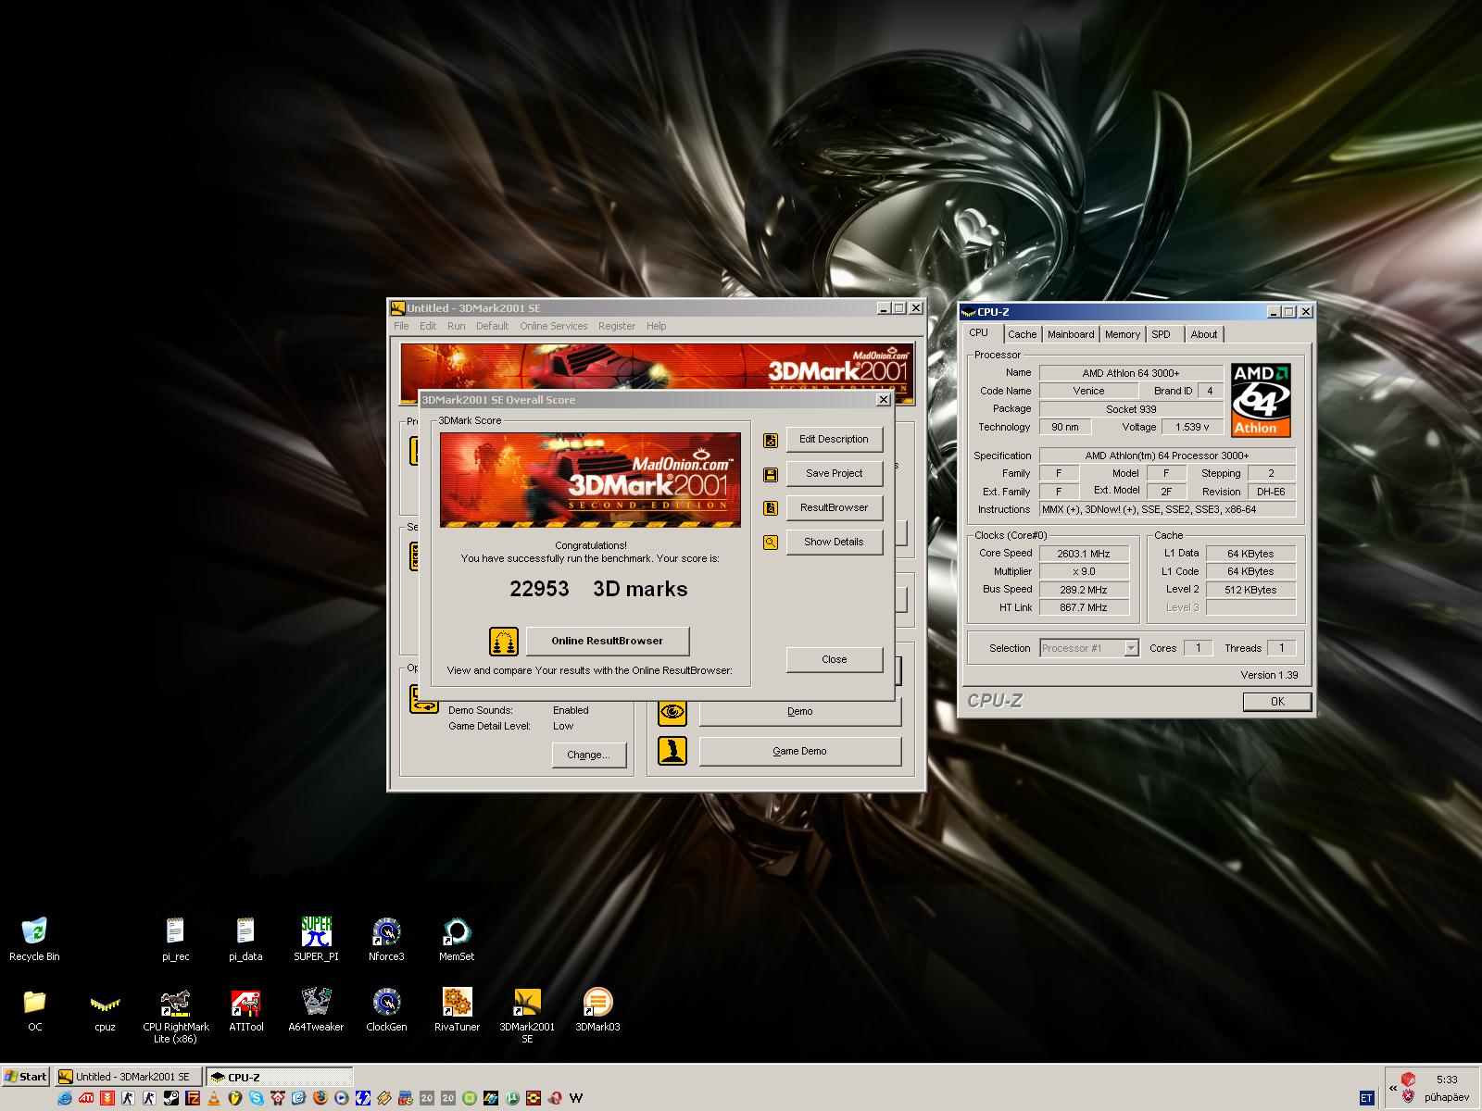1482x1111 pixels.
Task: Click the Core Speed value field
Action: click(1084, 554)
